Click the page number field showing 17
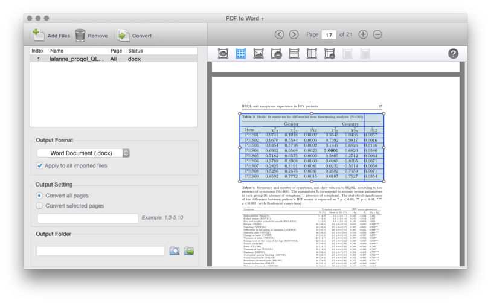The image size is (491, 303). click(329, 35)
